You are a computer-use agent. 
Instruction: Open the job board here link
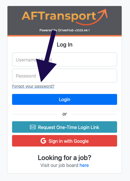(x=84, y=165)
